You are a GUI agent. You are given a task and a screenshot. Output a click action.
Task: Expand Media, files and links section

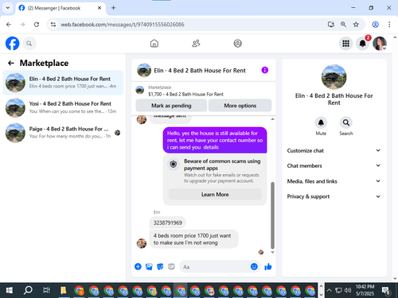click(x=334, y=181)
